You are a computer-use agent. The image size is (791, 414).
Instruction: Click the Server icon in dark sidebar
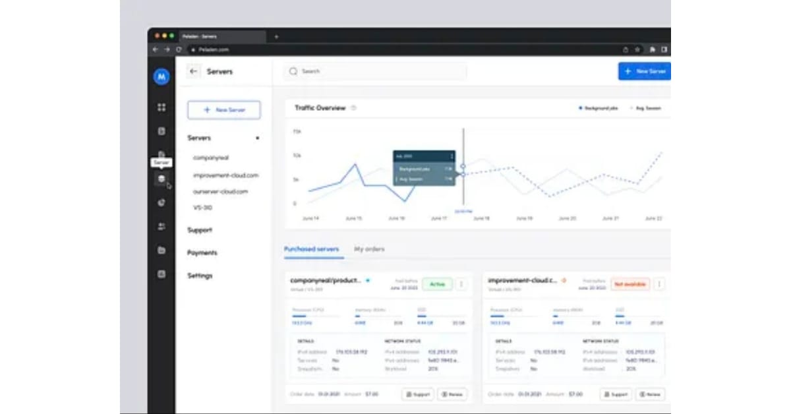pos(161,179)
